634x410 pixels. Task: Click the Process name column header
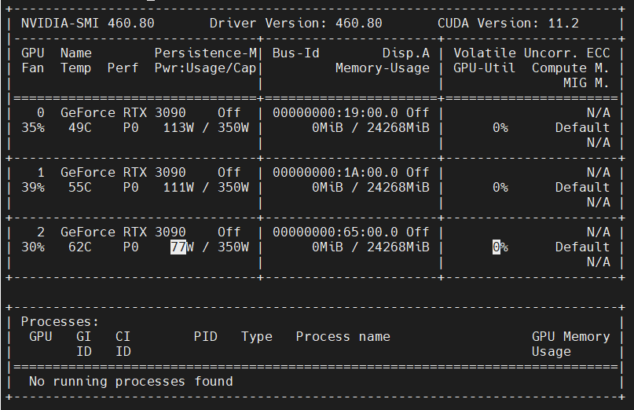click(343, 336)
